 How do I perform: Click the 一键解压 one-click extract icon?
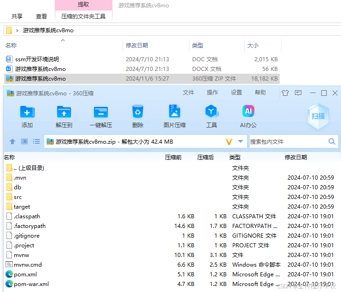coord(101,112)
